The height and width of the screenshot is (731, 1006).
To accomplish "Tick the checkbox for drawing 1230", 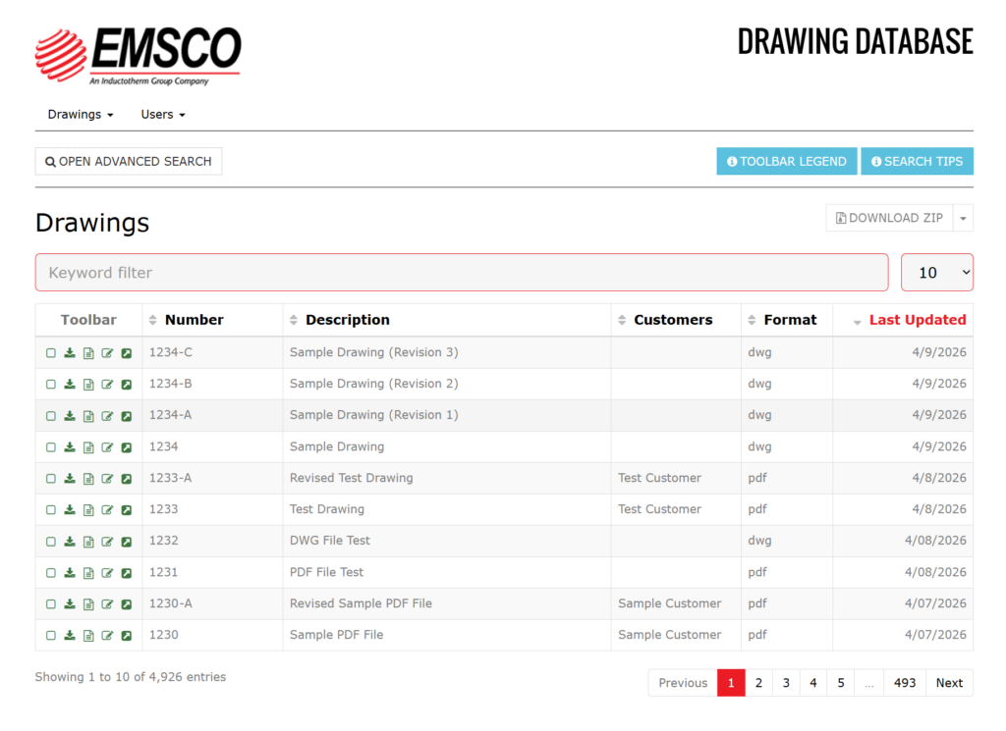I will click(x=51, y=636).
